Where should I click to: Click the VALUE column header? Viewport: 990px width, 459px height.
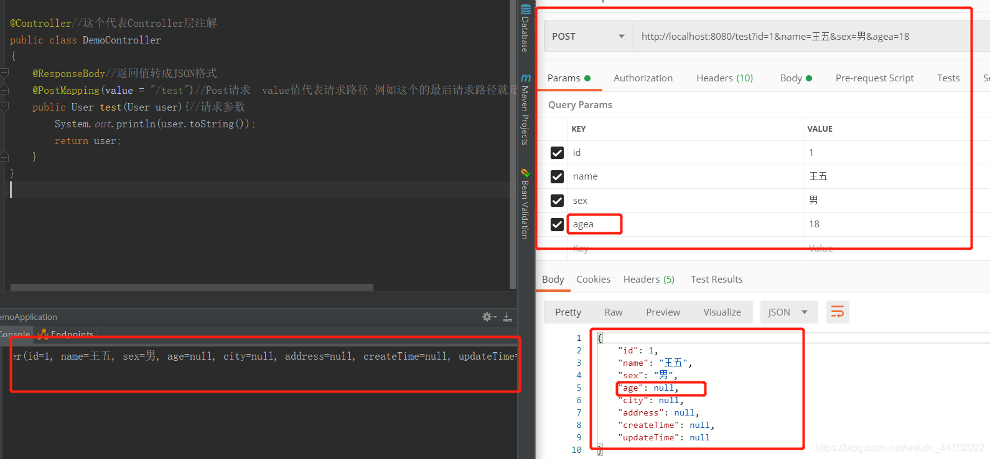click(820, 129)
